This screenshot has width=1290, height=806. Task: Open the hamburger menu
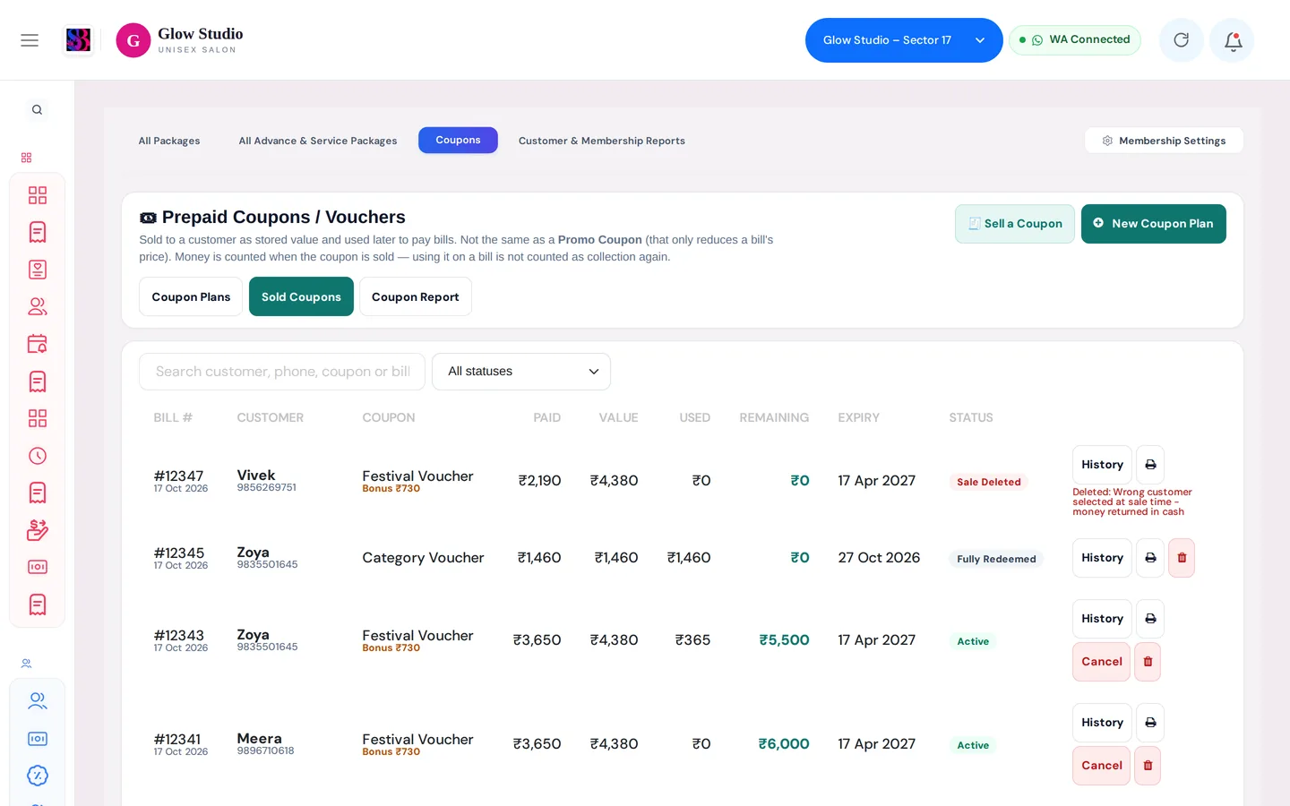[30, 40]
